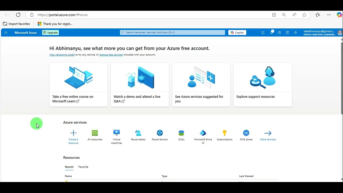Viewport: 343px width, 193px height.
Task: Click the browser back arrow
Action: [x=7, y=15]
